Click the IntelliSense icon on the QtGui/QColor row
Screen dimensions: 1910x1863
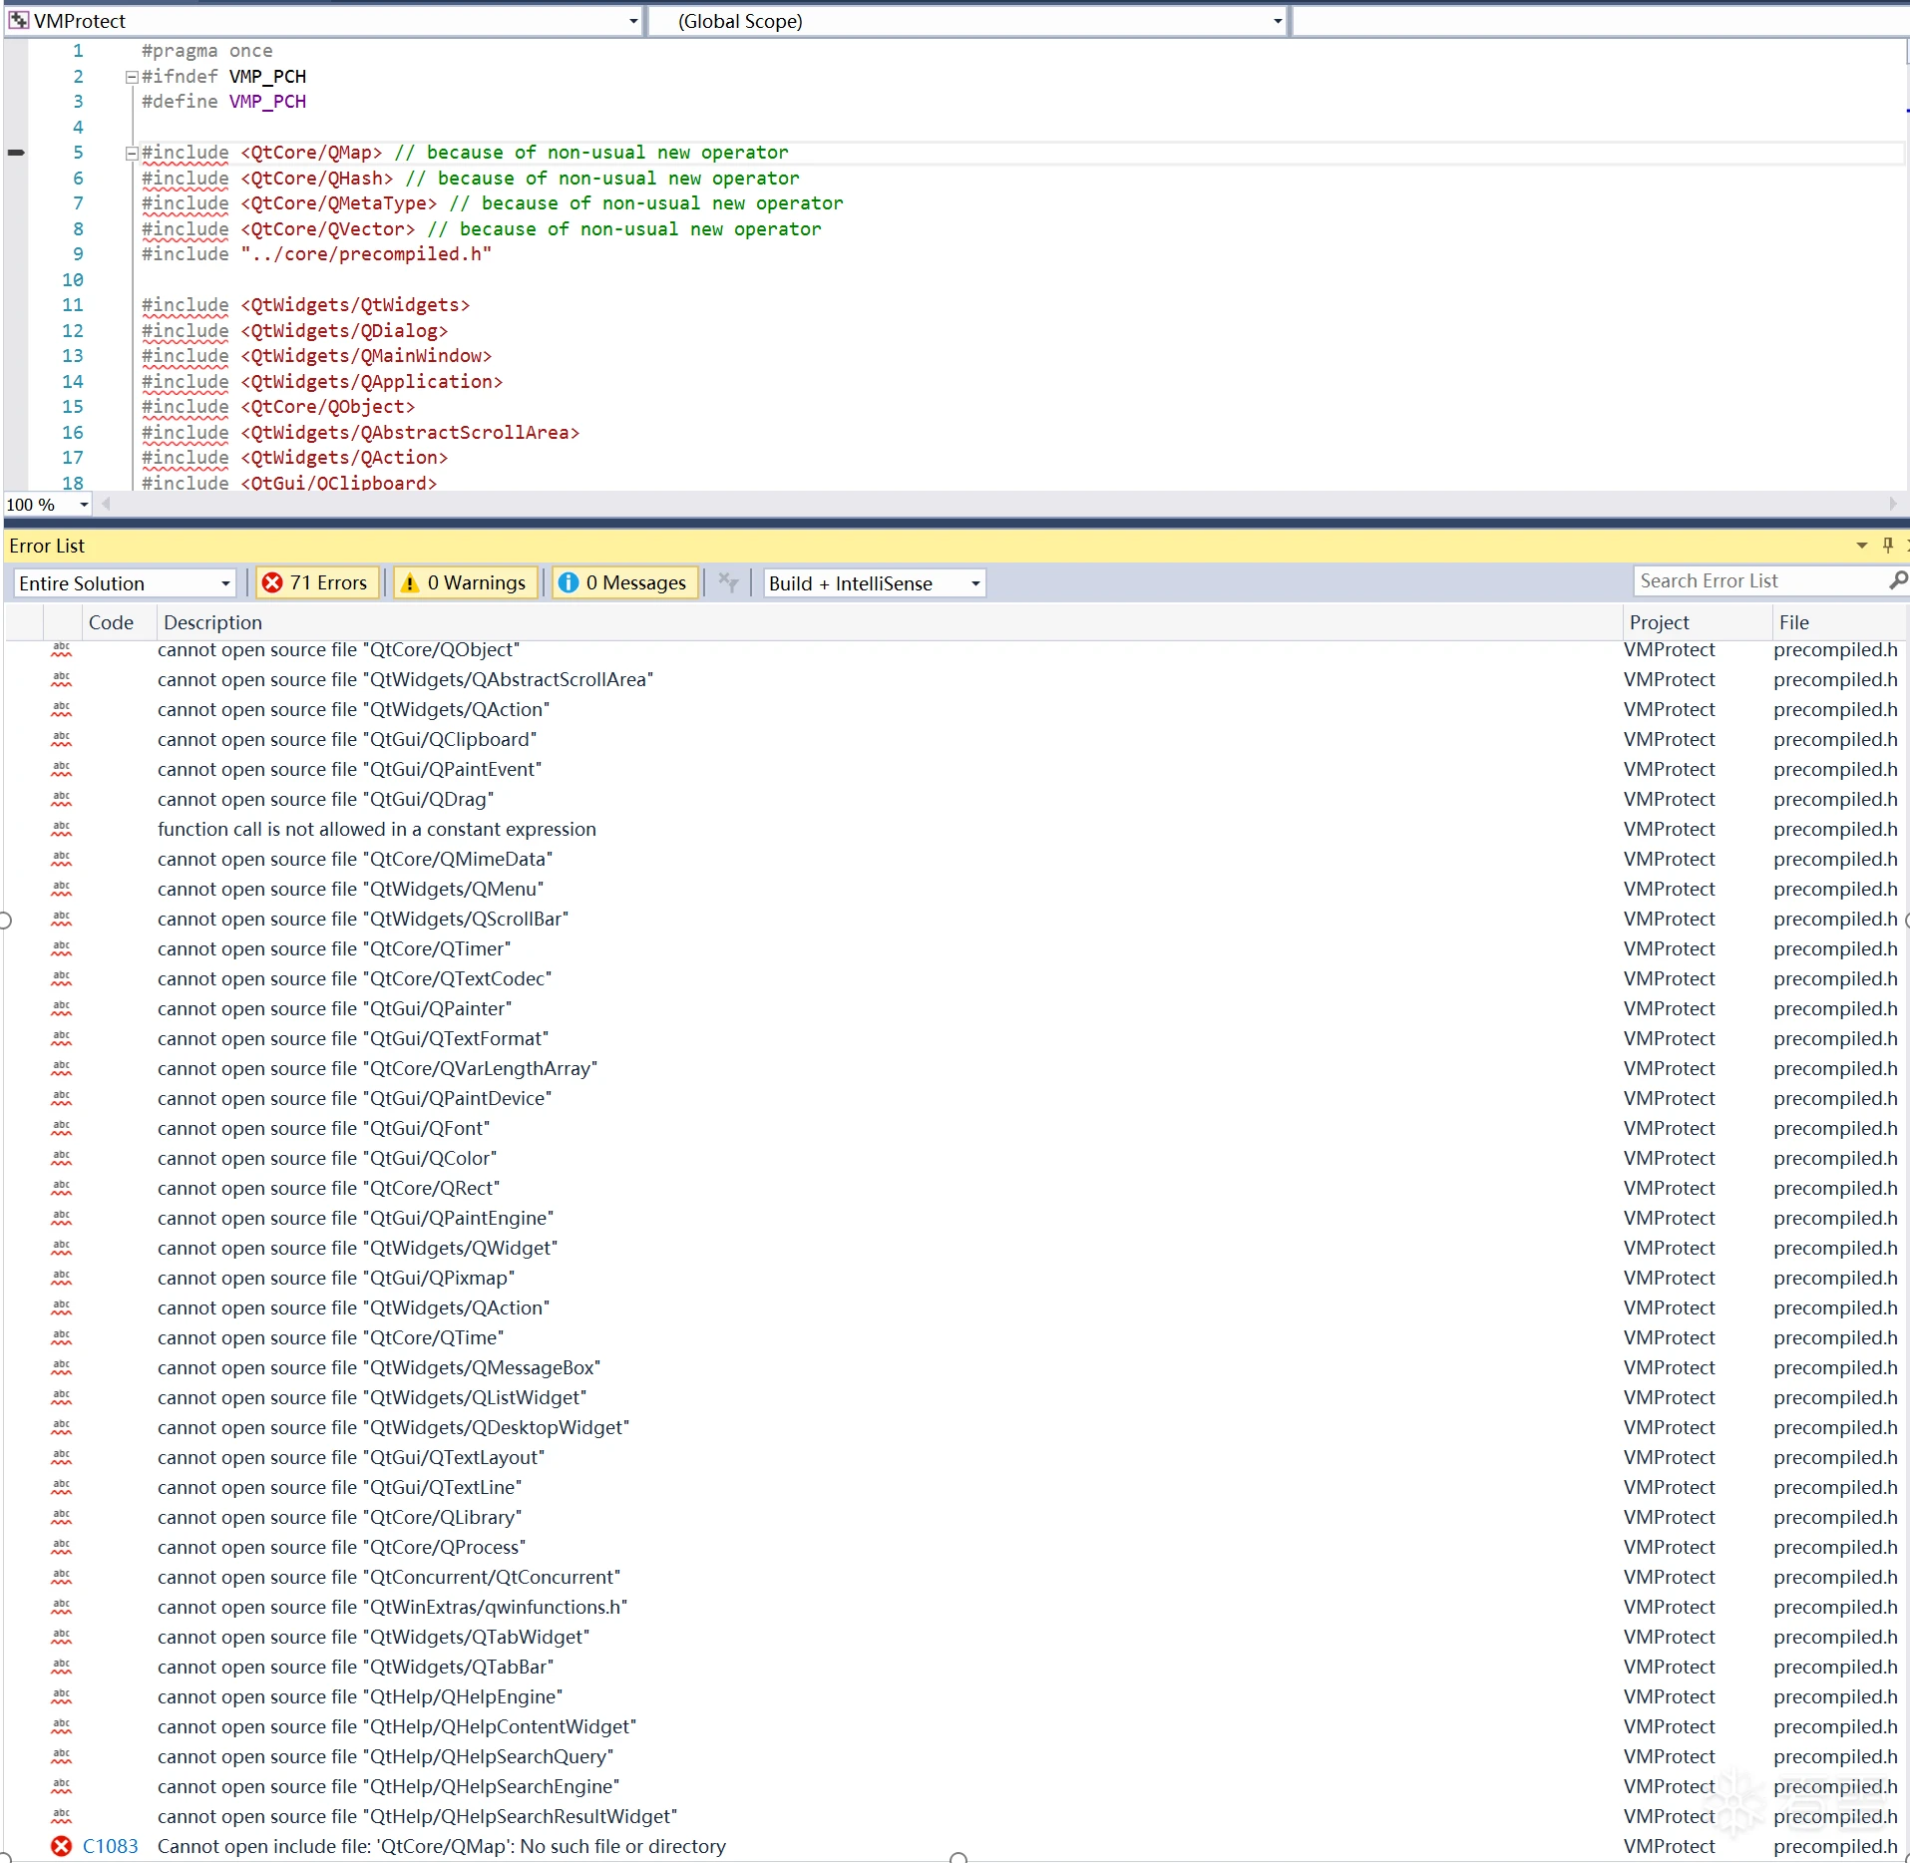(62, 1158)
